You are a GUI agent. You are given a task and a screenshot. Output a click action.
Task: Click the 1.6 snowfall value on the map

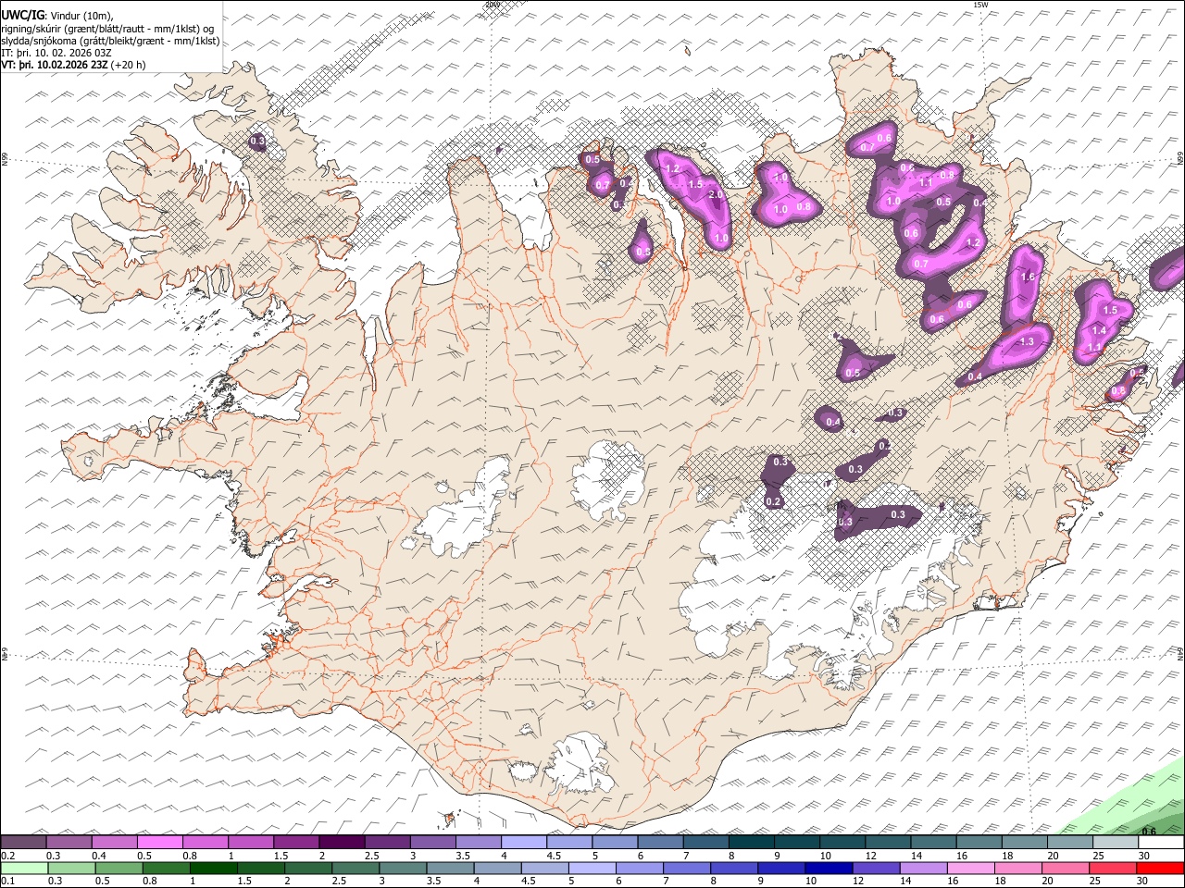1027,277
